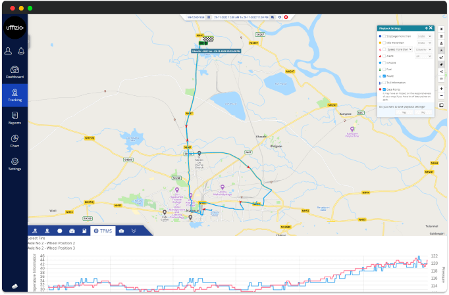Open the route path tab in bottom bar
The height and width of the screenshot is (295, 449).
(35, 231)
